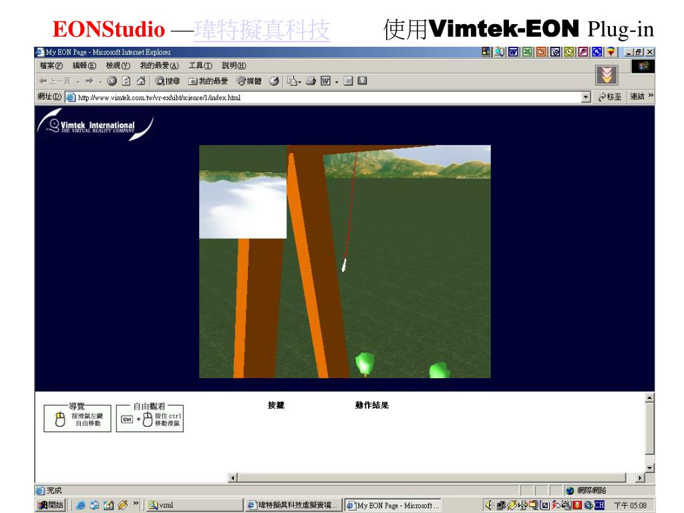Open the 媒體 media toolbar button
The image size is (684, 513).
click(248, 81)
